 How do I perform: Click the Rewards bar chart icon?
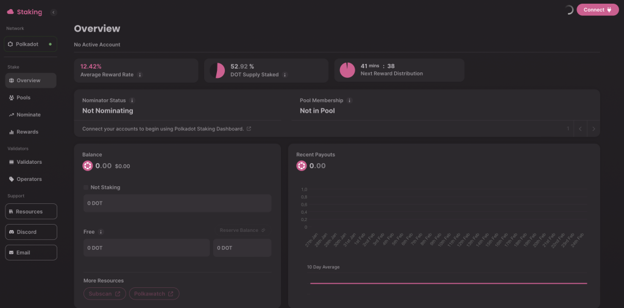[11, 132]
